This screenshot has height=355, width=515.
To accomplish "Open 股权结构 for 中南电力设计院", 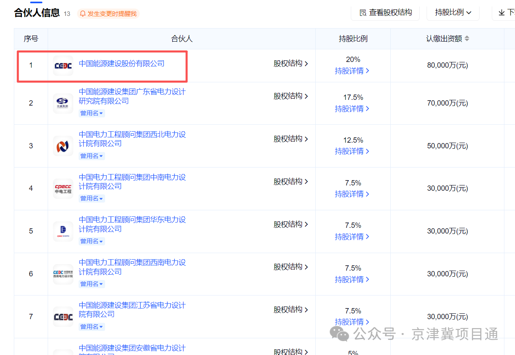I will point(291,181).
